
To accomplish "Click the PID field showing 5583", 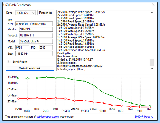I will pyautogui.click(x=46, y=47).
